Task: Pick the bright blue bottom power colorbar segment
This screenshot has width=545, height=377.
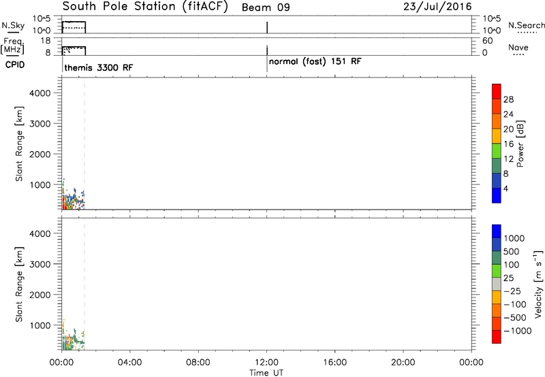Action: [x=497, y=195]
